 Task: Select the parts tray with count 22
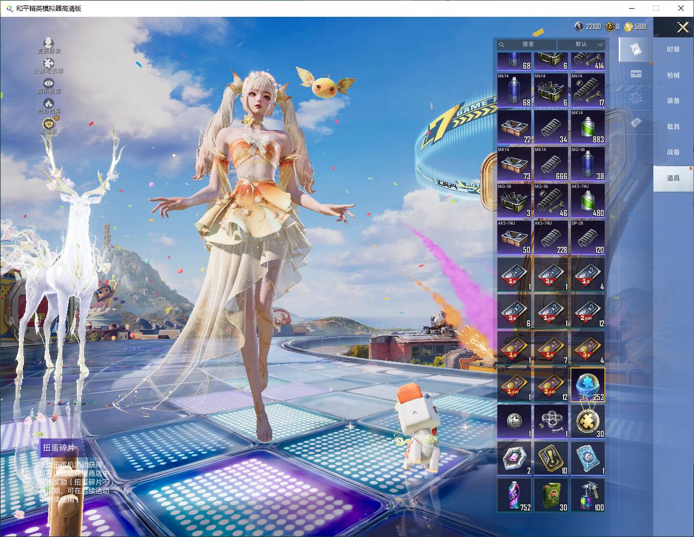pyautogui.click(x=514, y=127)
